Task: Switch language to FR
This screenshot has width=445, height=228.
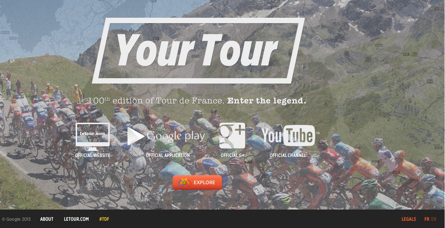Action: tap(427, 219)
